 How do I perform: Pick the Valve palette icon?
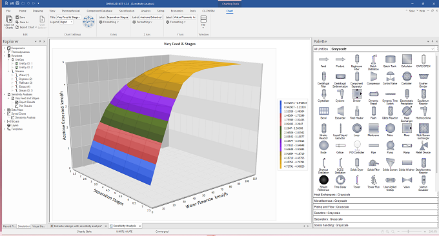click(x=407, y=180)
